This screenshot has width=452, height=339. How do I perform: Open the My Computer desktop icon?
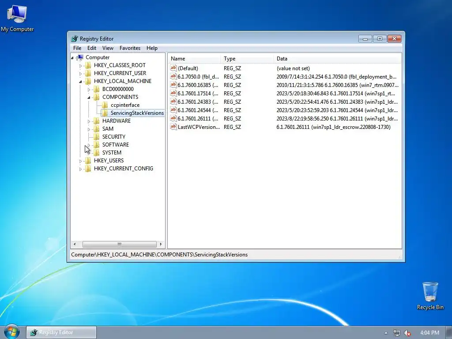point(17,18)
